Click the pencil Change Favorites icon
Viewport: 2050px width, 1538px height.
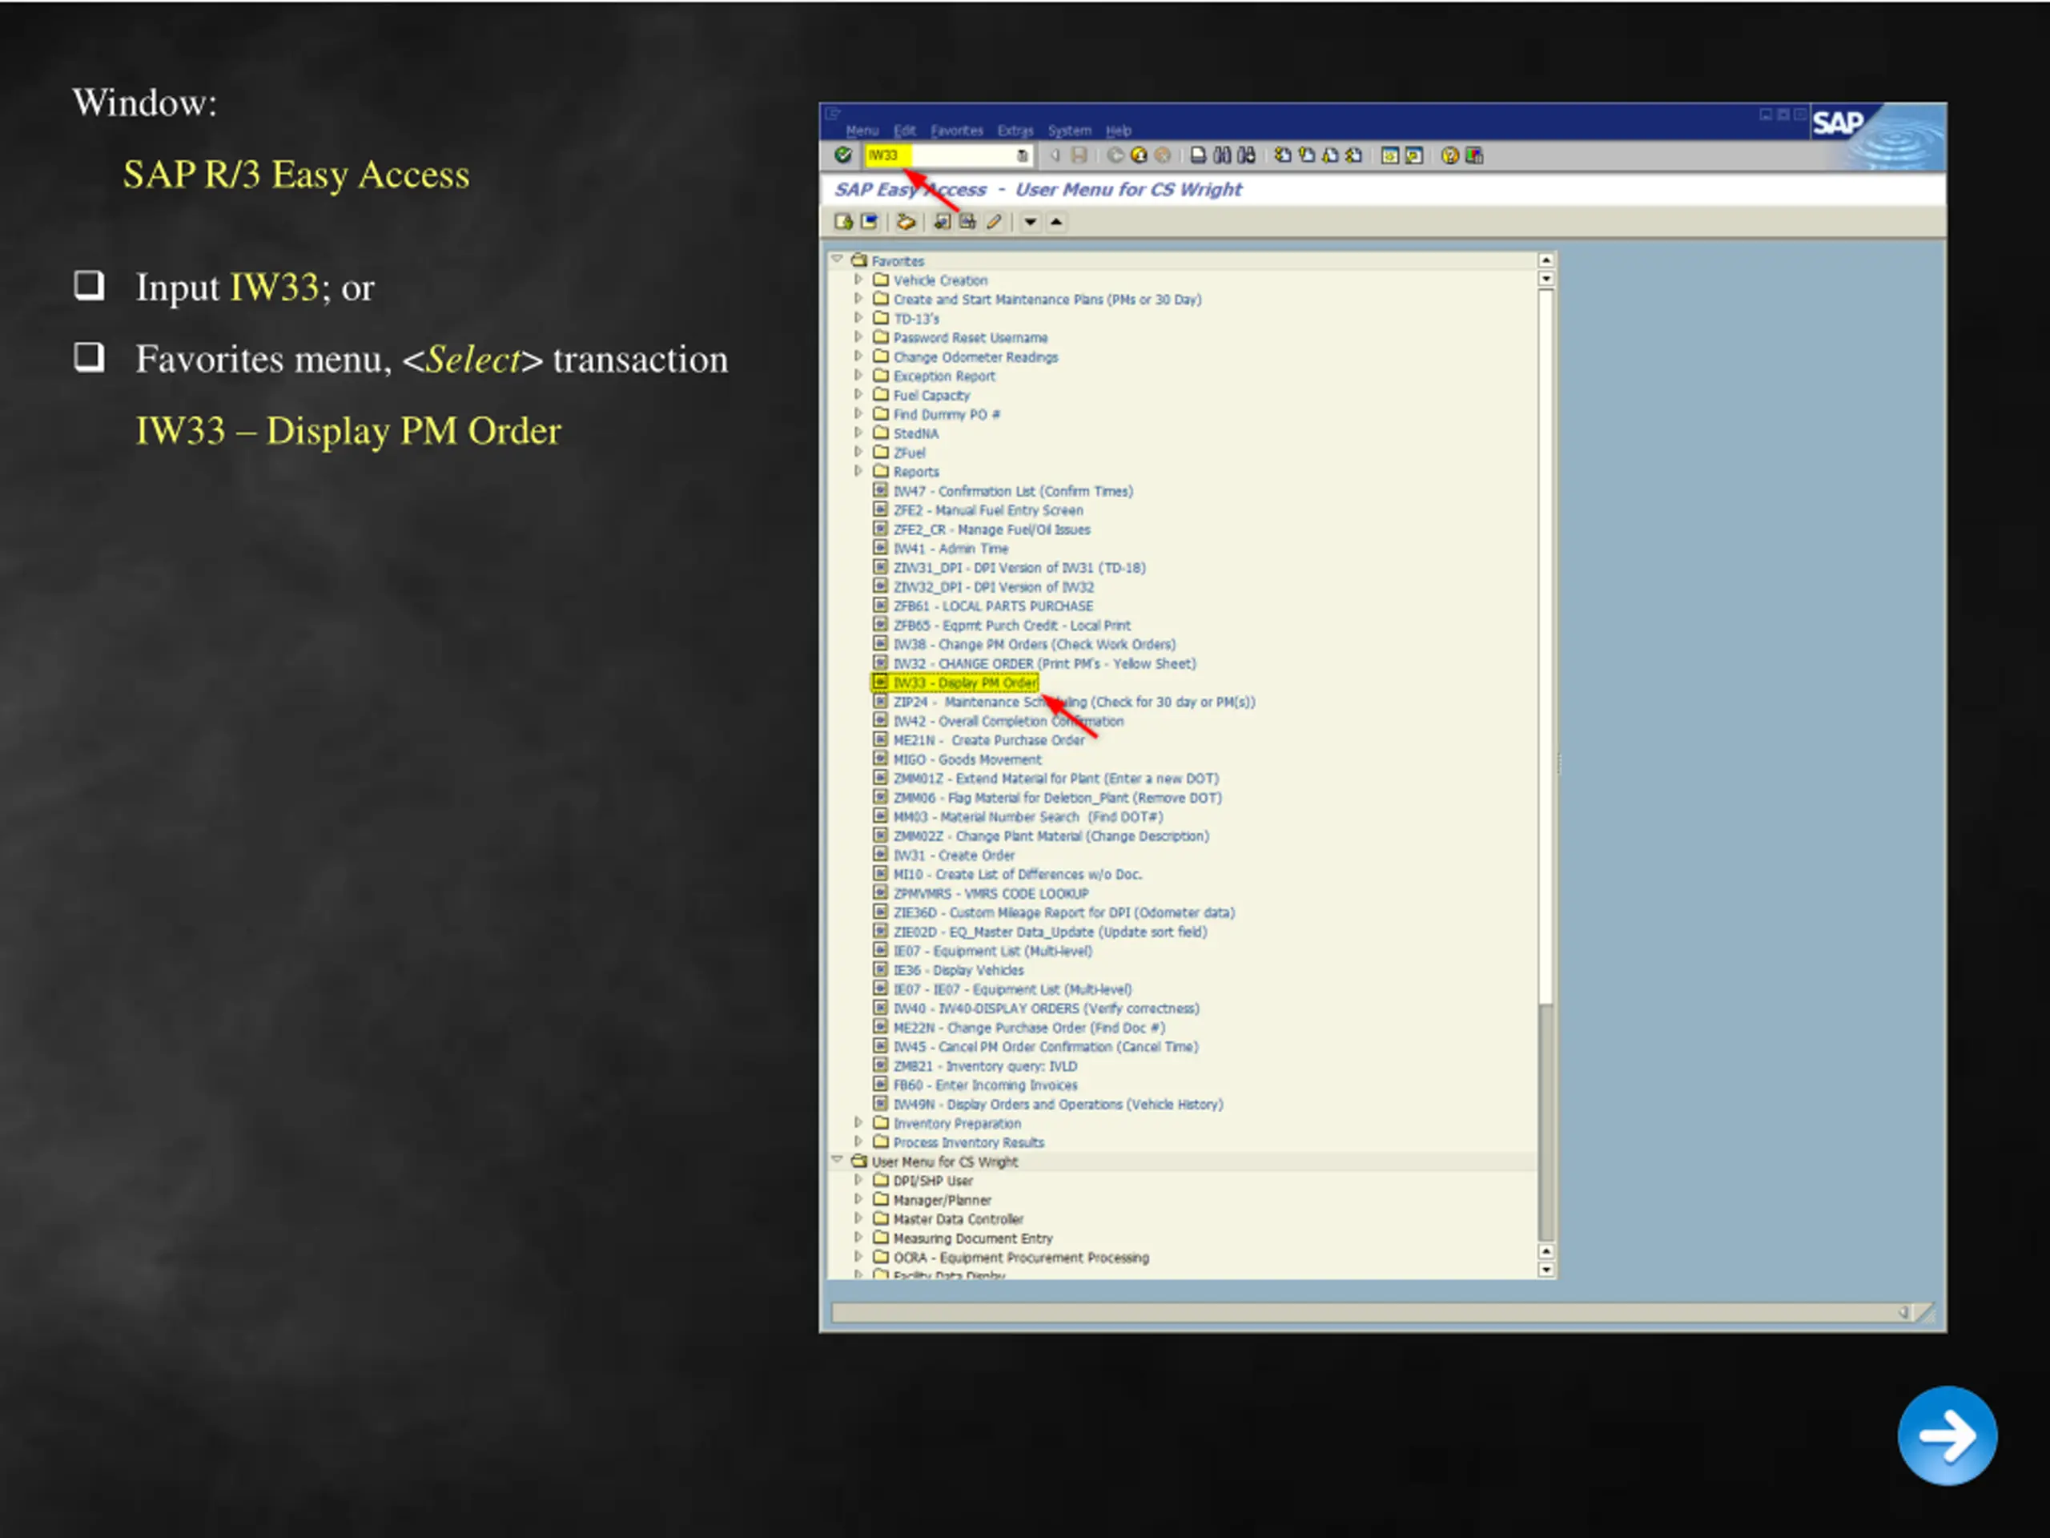(x=995, y=222)
